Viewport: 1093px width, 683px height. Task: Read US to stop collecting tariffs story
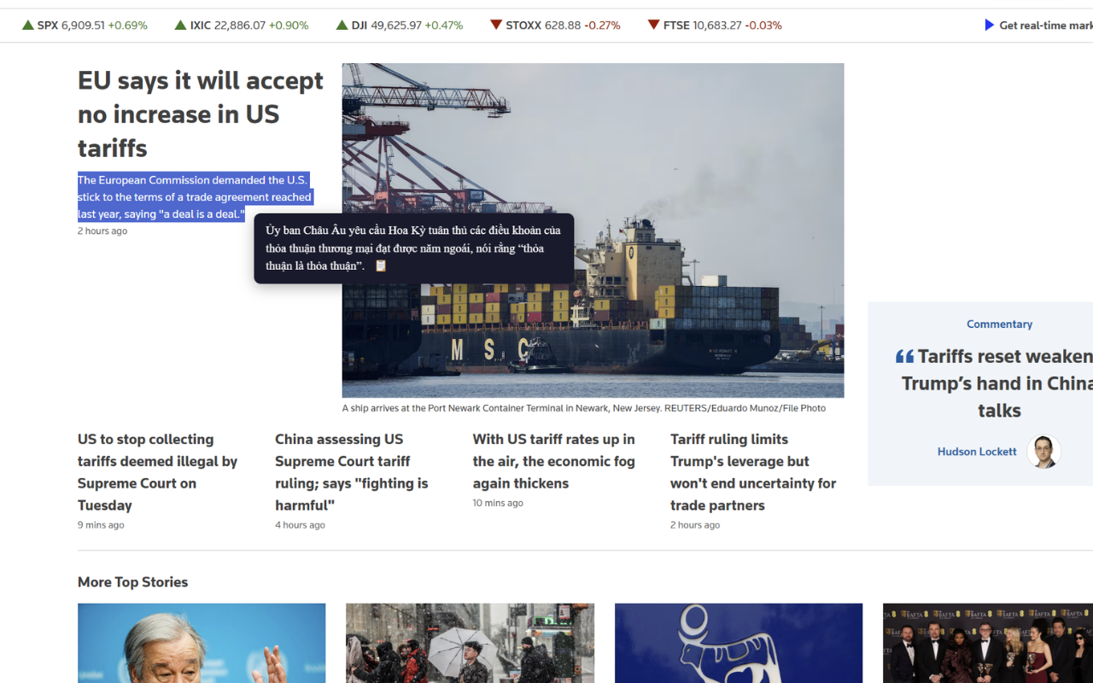pyautogui.click(x=158, y=472)
